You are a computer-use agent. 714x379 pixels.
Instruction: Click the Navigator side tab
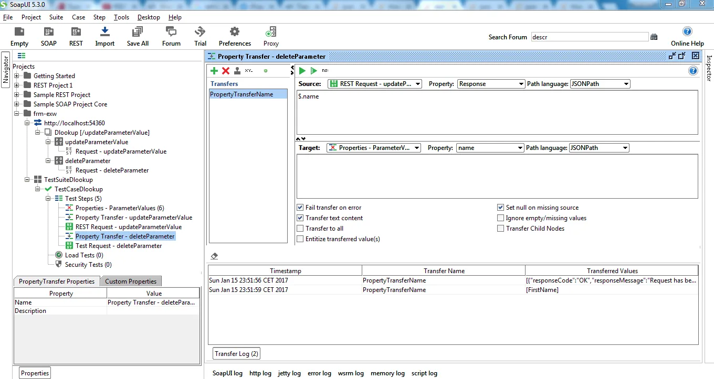point(6,69)
